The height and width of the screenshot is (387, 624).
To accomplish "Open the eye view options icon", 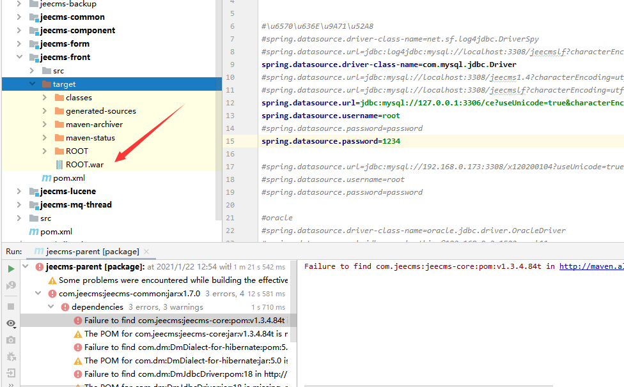I will tap(11, 324).
